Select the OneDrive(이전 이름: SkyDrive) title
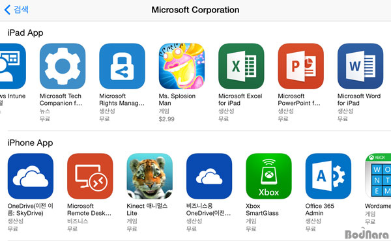 31,209
